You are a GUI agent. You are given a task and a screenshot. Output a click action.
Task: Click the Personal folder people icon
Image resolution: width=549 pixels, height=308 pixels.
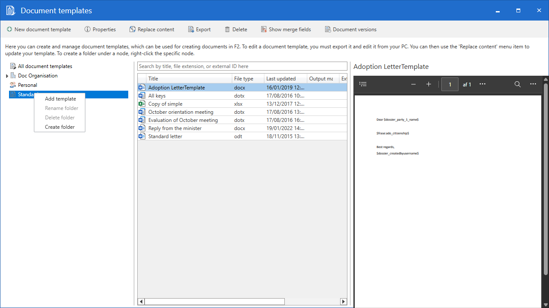click(13, 85)
